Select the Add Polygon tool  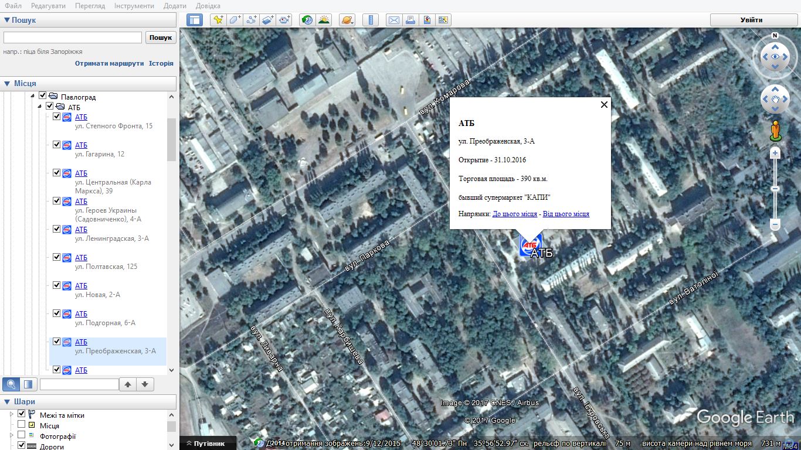click(x=235, y=20)
